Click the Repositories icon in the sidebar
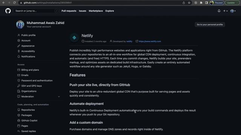Viewport: 241px width, 135px height. (x=18, y=110)
